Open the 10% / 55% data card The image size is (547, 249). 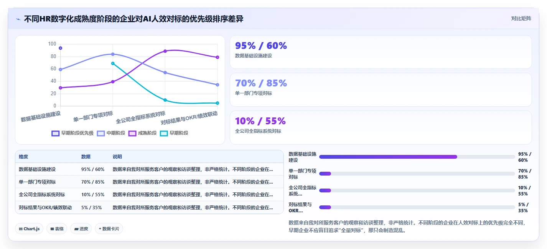coord(381,127)
